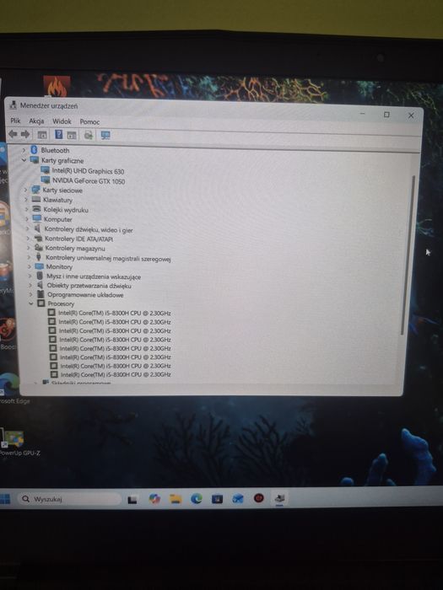Click the Device Manager vertical scrollbar
This screenshot has height=590, width=443.
408,255
